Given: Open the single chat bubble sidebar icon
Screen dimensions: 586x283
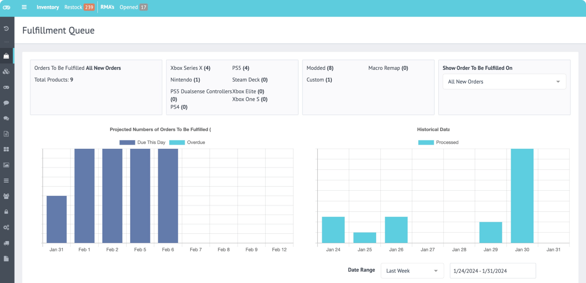Looking at the screenshot, I should 6,103.
